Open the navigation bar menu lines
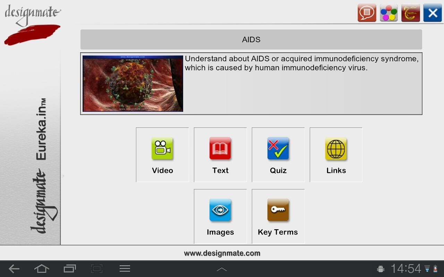This screenshot has height=277, width=444. tap(125, 269)
